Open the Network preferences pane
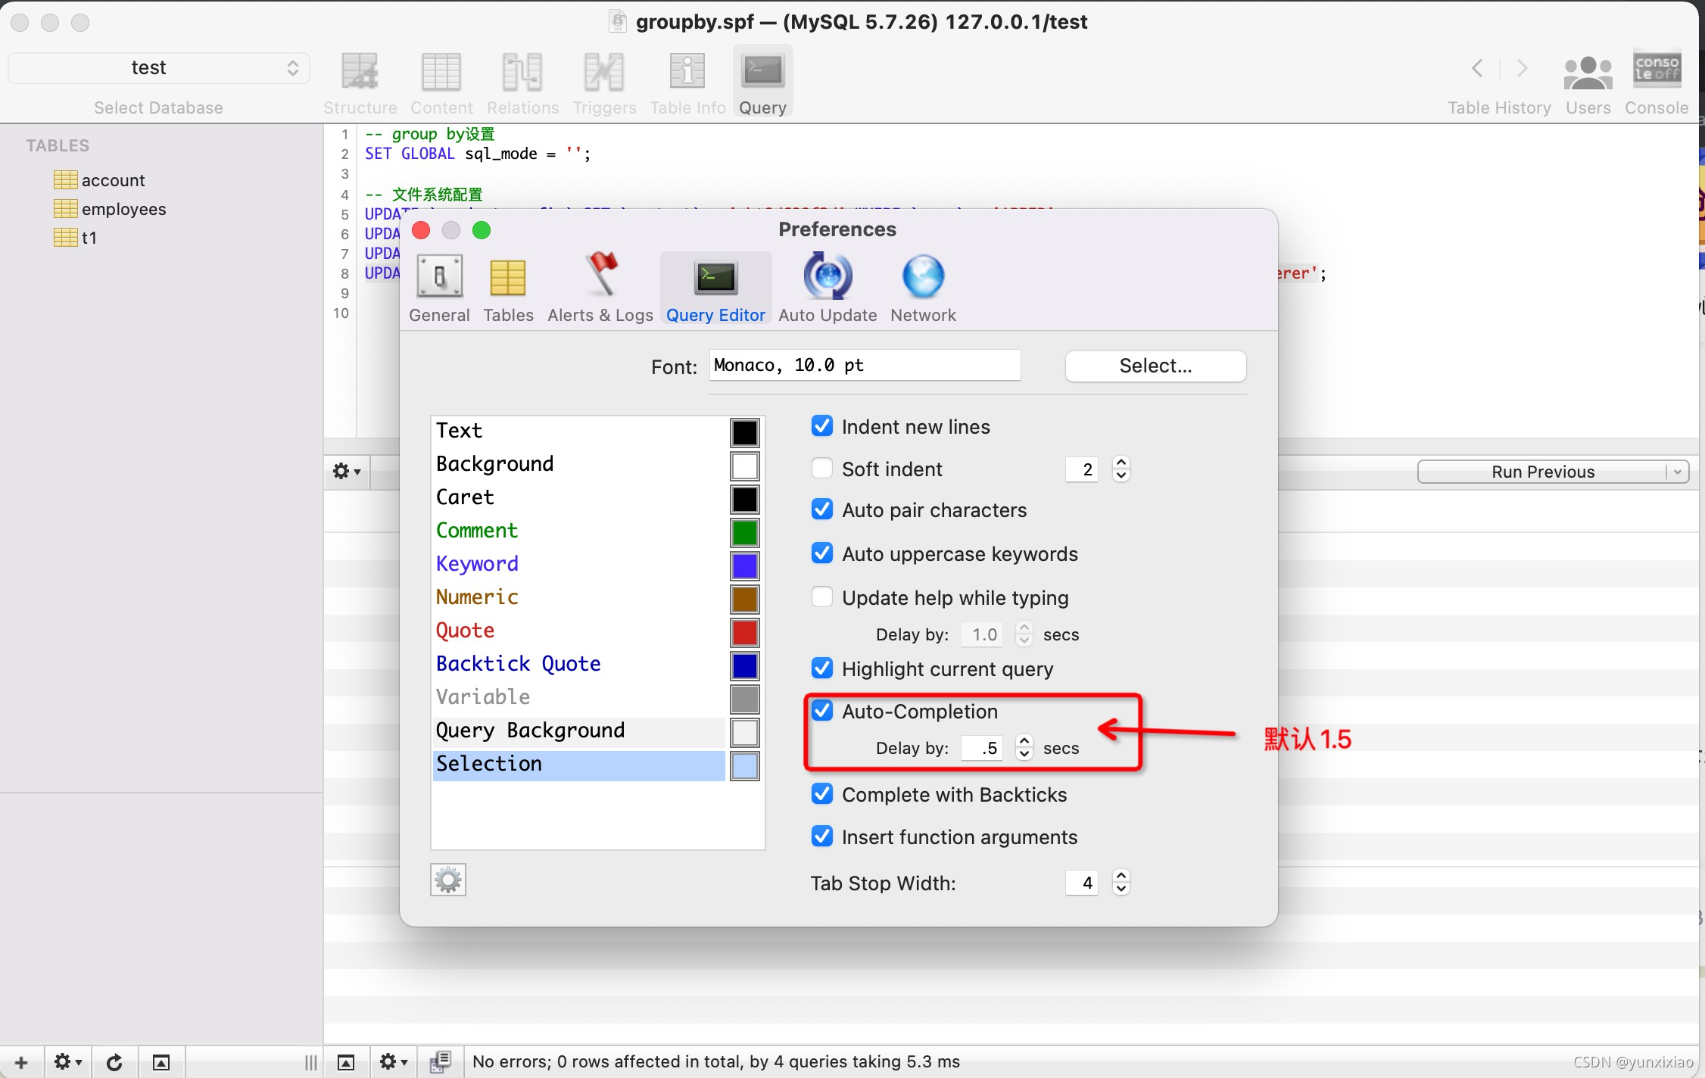This screenshot has height=1078, width=1705. 922,288
